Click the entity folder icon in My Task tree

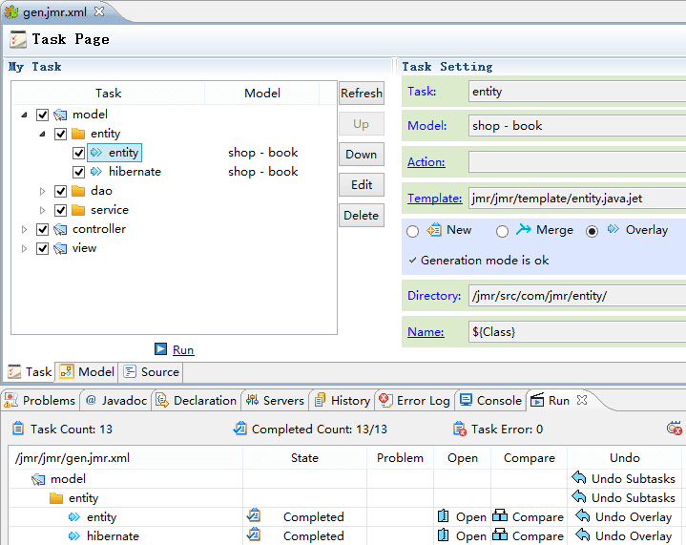tap(78, 134)
